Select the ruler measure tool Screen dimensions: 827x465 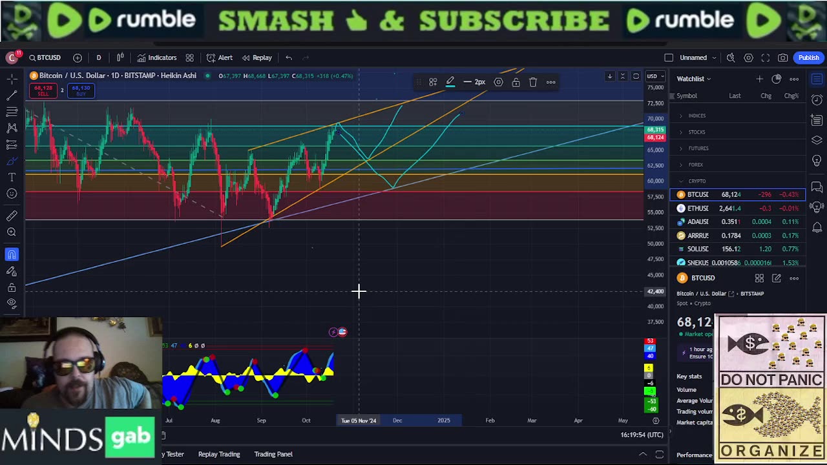[x=12, y=216]
